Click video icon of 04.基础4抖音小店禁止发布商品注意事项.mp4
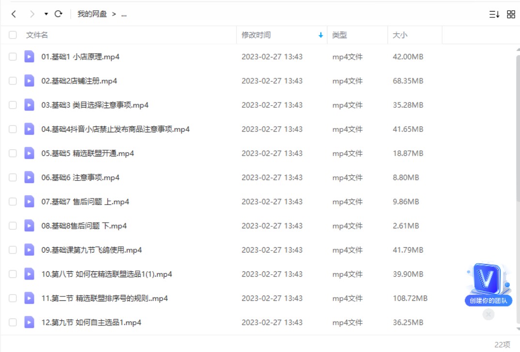The width and height of the screenshot is (520, 352). point(29,129)
